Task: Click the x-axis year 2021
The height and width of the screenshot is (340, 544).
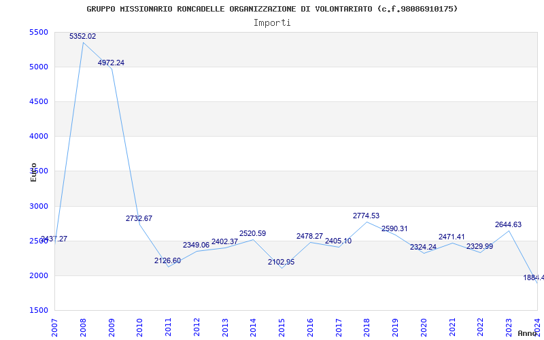Action: pos(452,328)
